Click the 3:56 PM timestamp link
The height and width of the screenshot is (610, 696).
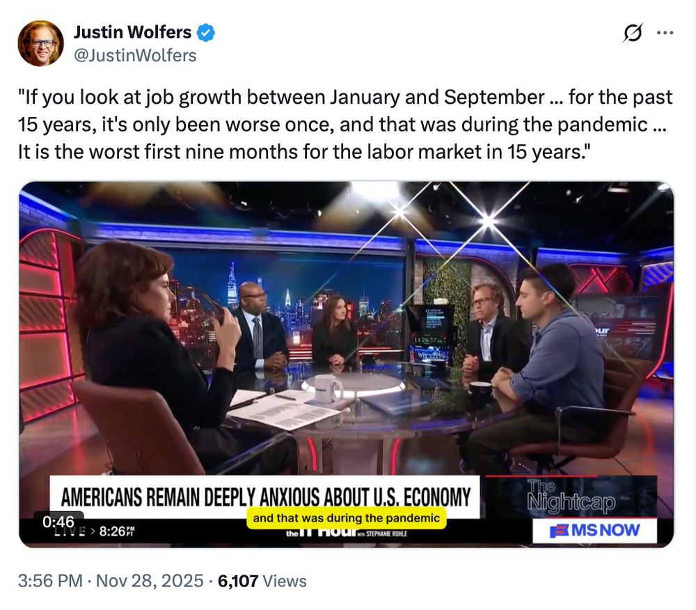tap(50, 581)
